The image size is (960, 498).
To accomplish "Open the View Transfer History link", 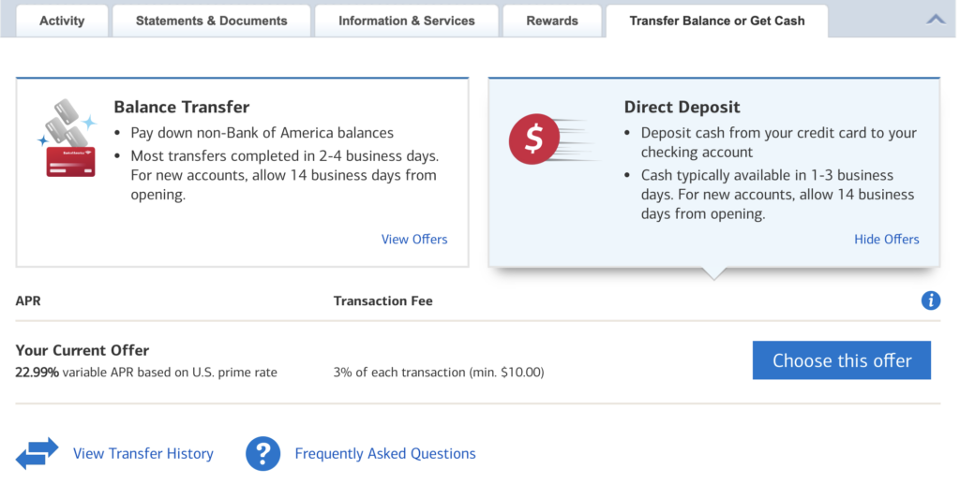I will [143, 453].
